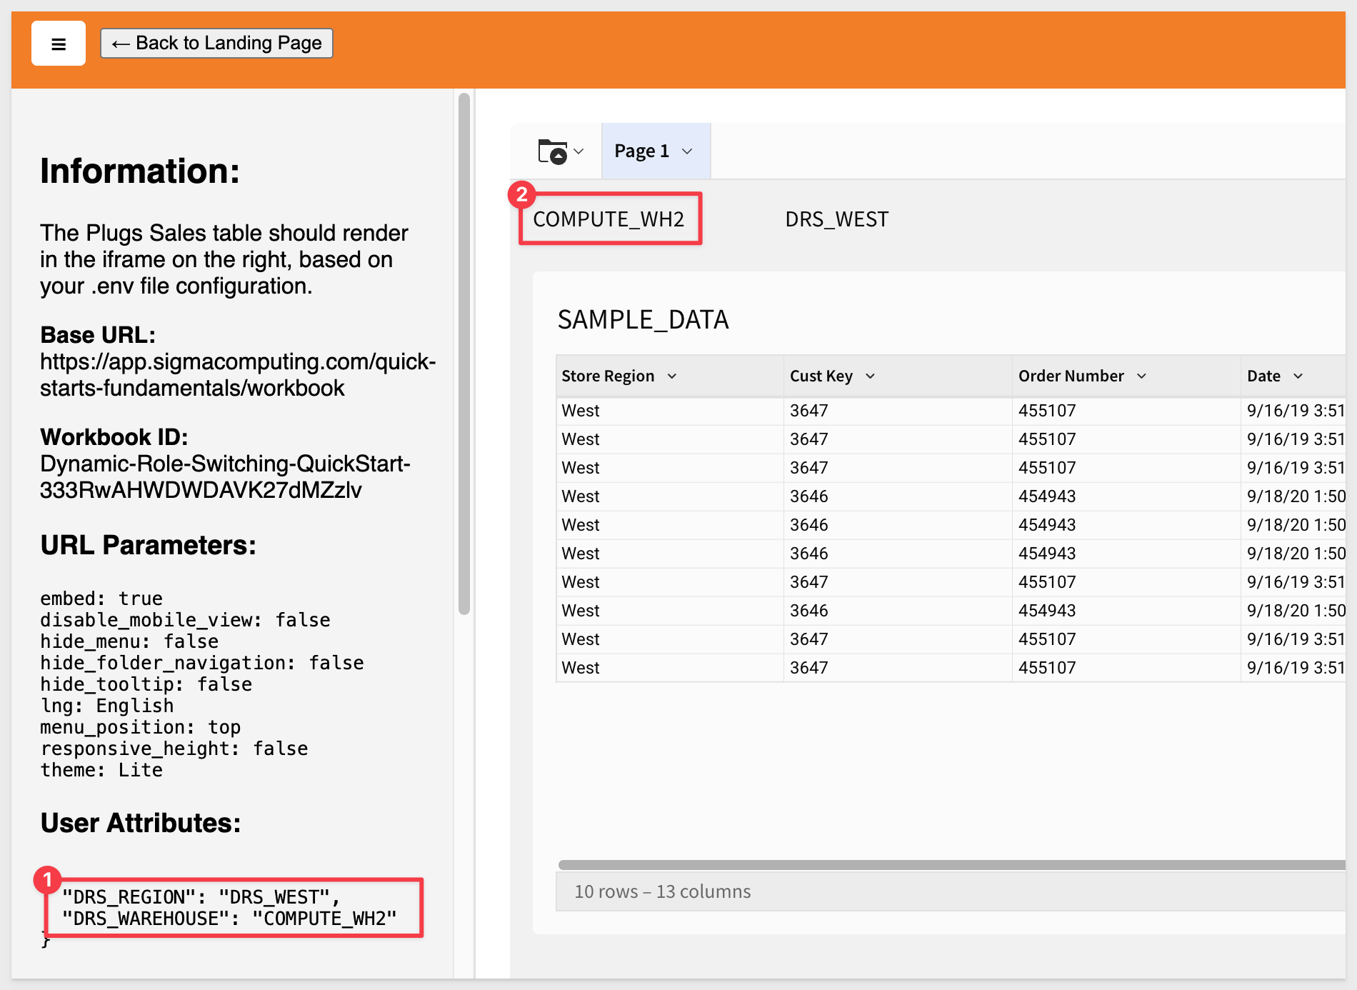Click the date cell in the fourth row
The height and width of the screenshot is (990, 1357).
point(1293,496)
